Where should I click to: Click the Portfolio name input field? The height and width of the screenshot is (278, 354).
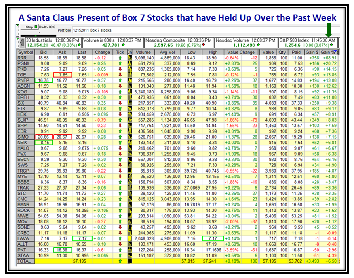205,30
